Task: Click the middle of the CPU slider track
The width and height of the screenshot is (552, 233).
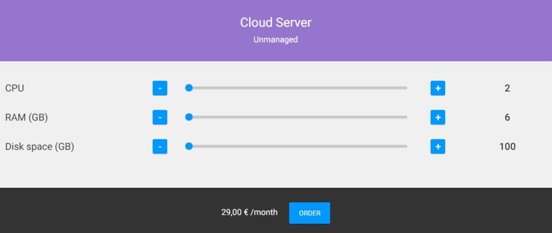Action: coord(296,88)
